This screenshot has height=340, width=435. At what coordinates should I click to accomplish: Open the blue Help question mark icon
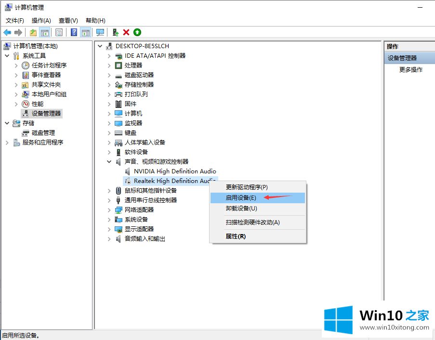74,32
